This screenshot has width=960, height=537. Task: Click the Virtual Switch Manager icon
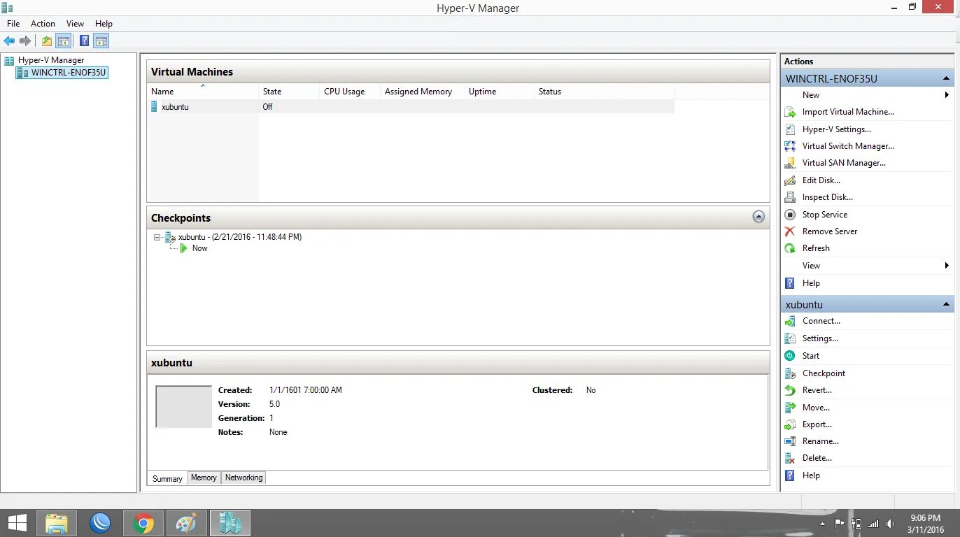[x=790, y=146]
